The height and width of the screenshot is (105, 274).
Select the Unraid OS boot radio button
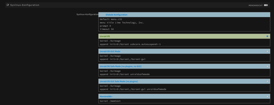tap(267, 36)
